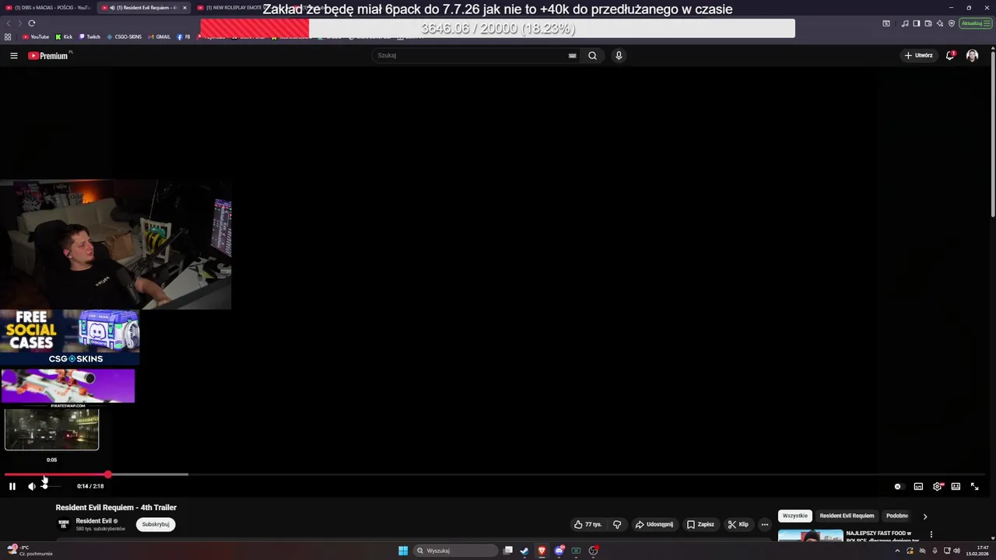Open the YouTube hamburger guide menu
Screen dimensions: 996x560
13,55
